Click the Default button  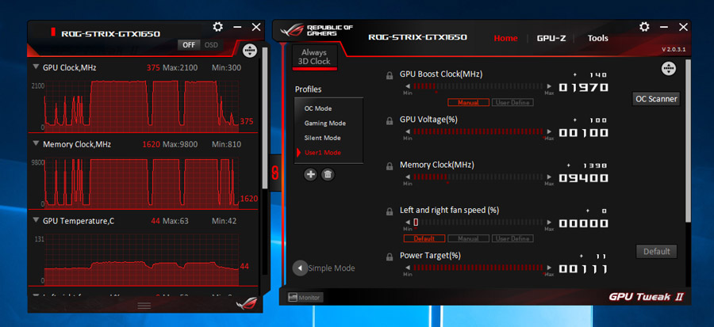[656, 251]
